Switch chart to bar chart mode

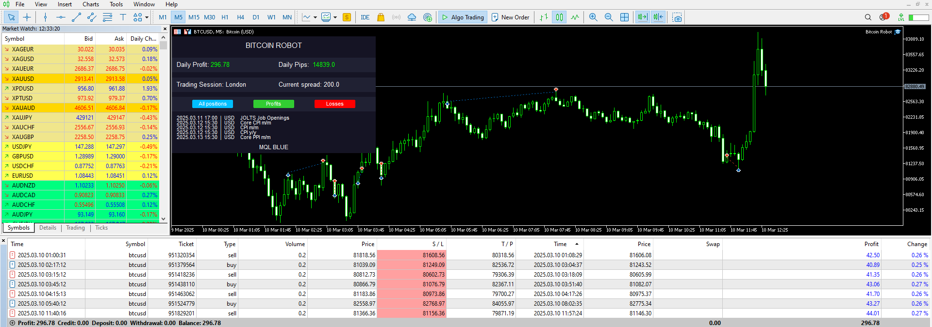(544, 17)
